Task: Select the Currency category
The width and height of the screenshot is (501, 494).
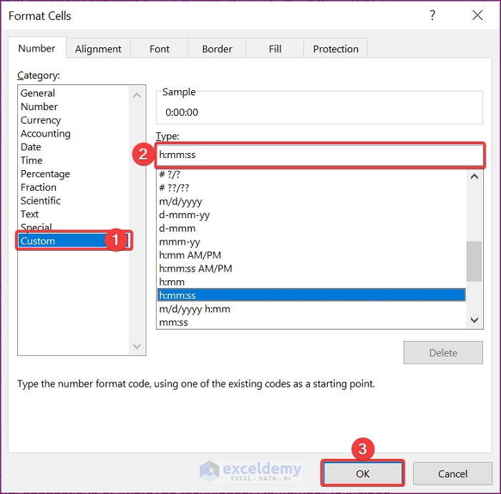Action: [41, 120]
